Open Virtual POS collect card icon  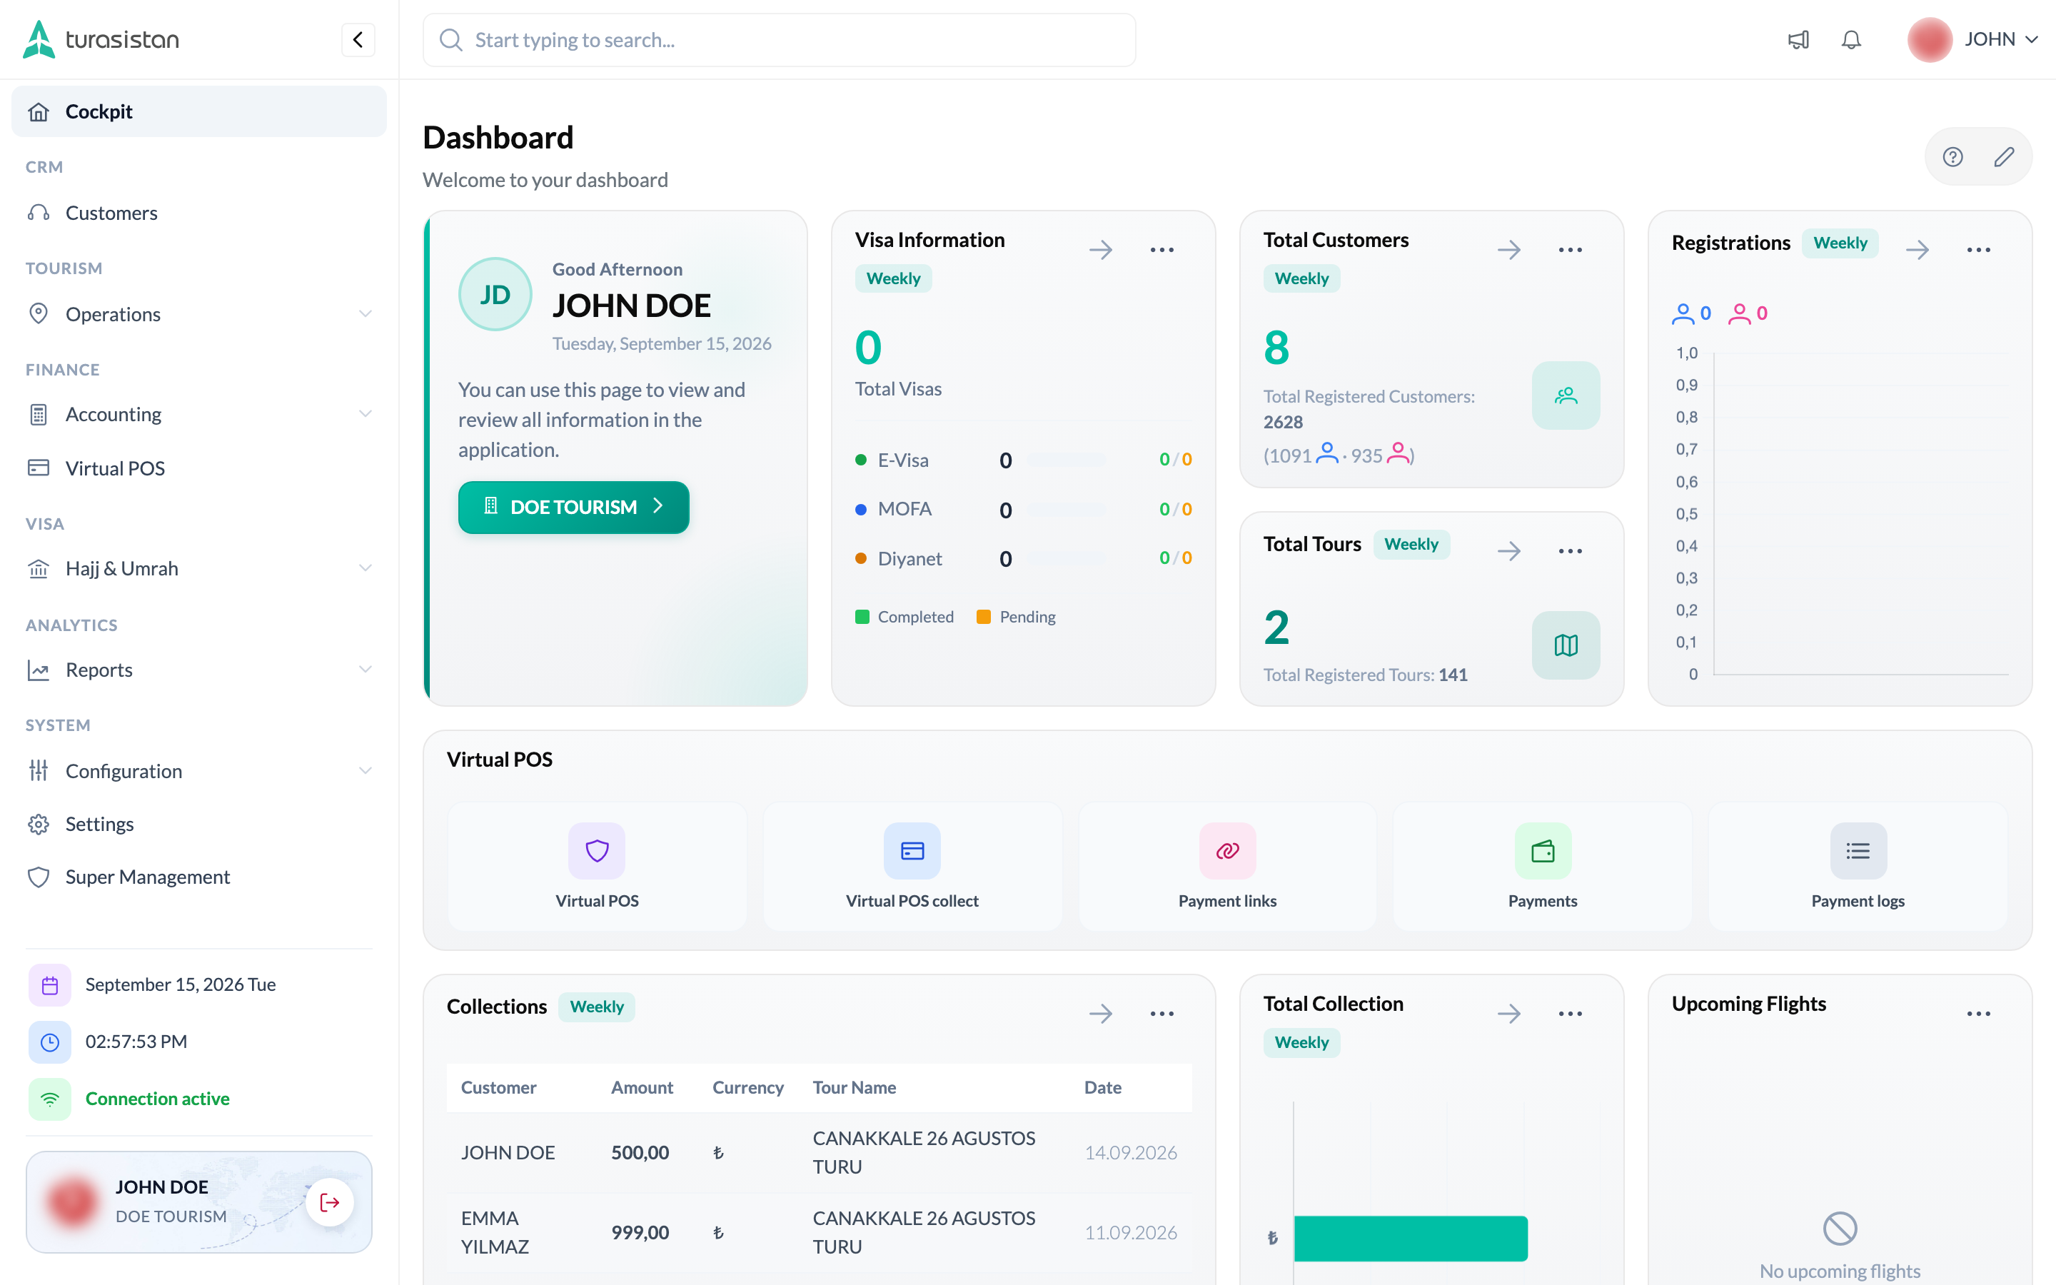coord(912,851)
